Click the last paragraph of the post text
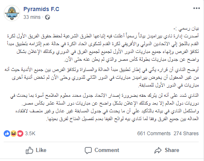Image resolution: width=204 pixels, height=161 pixels. [104, 107]
